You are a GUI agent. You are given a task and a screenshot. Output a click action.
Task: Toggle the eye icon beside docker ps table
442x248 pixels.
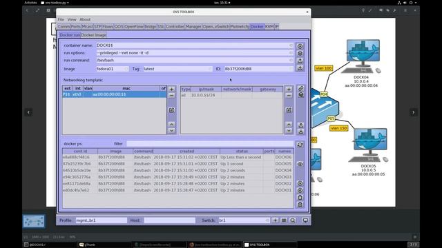tap(300, 164)
